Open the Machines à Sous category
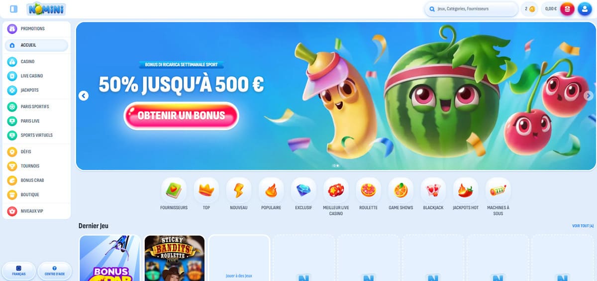This screenshot has width=597, height=281. [x=498, y=190]
